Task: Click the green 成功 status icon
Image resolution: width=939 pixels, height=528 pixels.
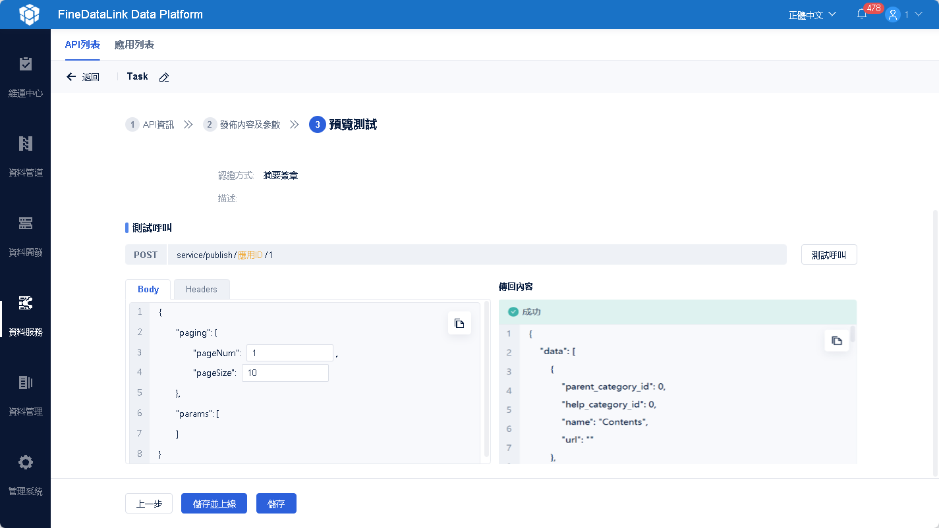Action: coord(513,311)
